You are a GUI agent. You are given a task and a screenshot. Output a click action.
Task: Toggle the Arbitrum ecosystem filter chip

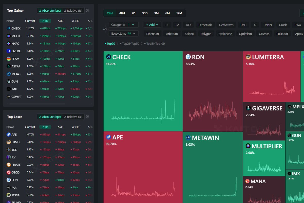pyautogui.click(x=172, y=34)
